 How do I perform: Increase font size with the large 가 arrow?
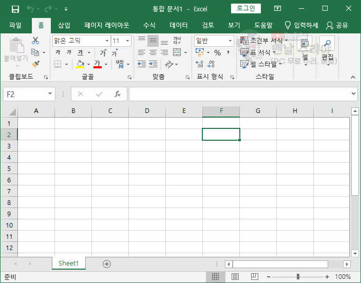tap(103, 53)
